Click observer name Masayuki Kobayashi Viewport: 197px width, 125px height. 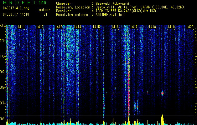112,3
